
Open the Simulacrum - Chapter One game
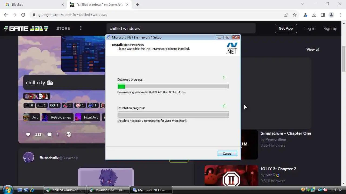coord(286,133)
